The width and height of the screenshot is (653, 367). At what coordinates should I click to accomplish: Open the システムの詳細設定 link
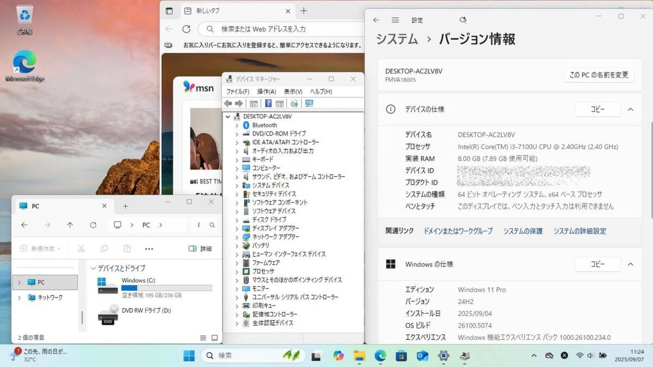(580, 231)
